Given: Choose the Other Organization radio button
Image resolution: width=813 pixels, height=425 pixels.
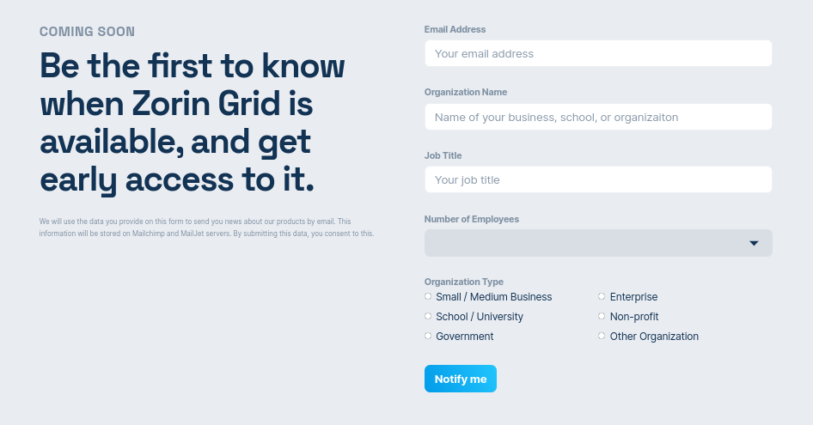Looking at the screenshot, I should (602, 336).
